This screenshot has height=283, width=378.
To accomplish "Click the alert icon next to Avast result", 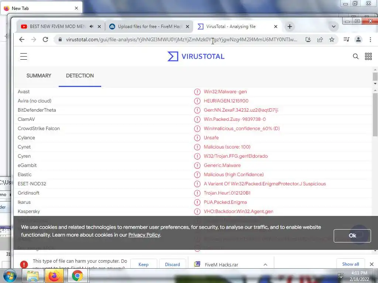I will tap(197, 92).
